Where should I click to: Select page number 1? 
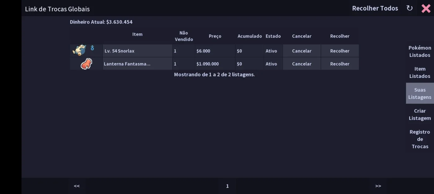pyautogui.click(x=227, y=186)
